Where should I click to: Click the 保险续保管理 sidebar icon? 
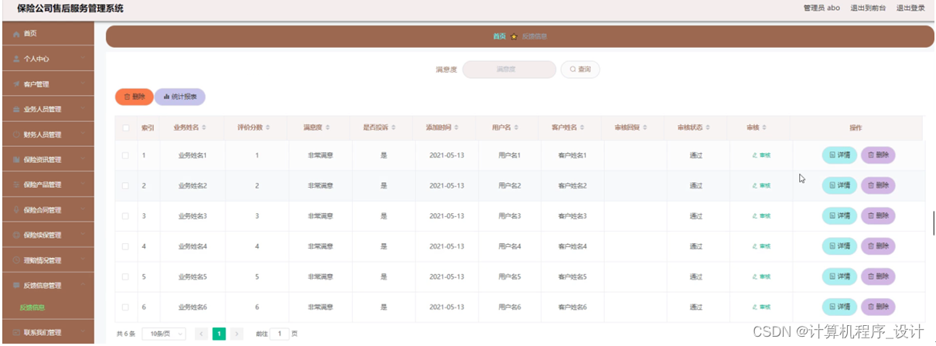[x=17, y=235]
